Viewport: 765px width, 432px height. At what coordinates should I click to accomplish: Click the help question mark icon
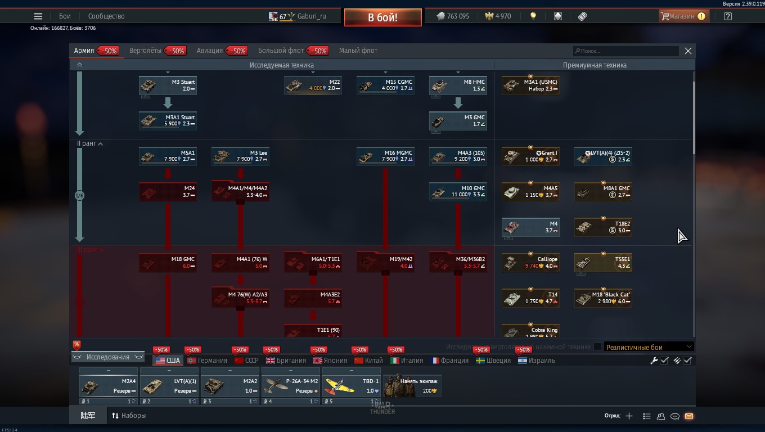point(728,16)
